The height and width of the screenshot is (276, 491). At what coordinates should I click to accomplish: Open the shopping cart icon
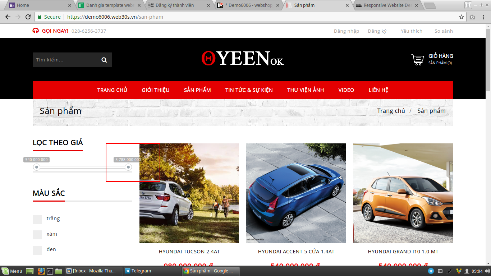[x=417, y=59]
